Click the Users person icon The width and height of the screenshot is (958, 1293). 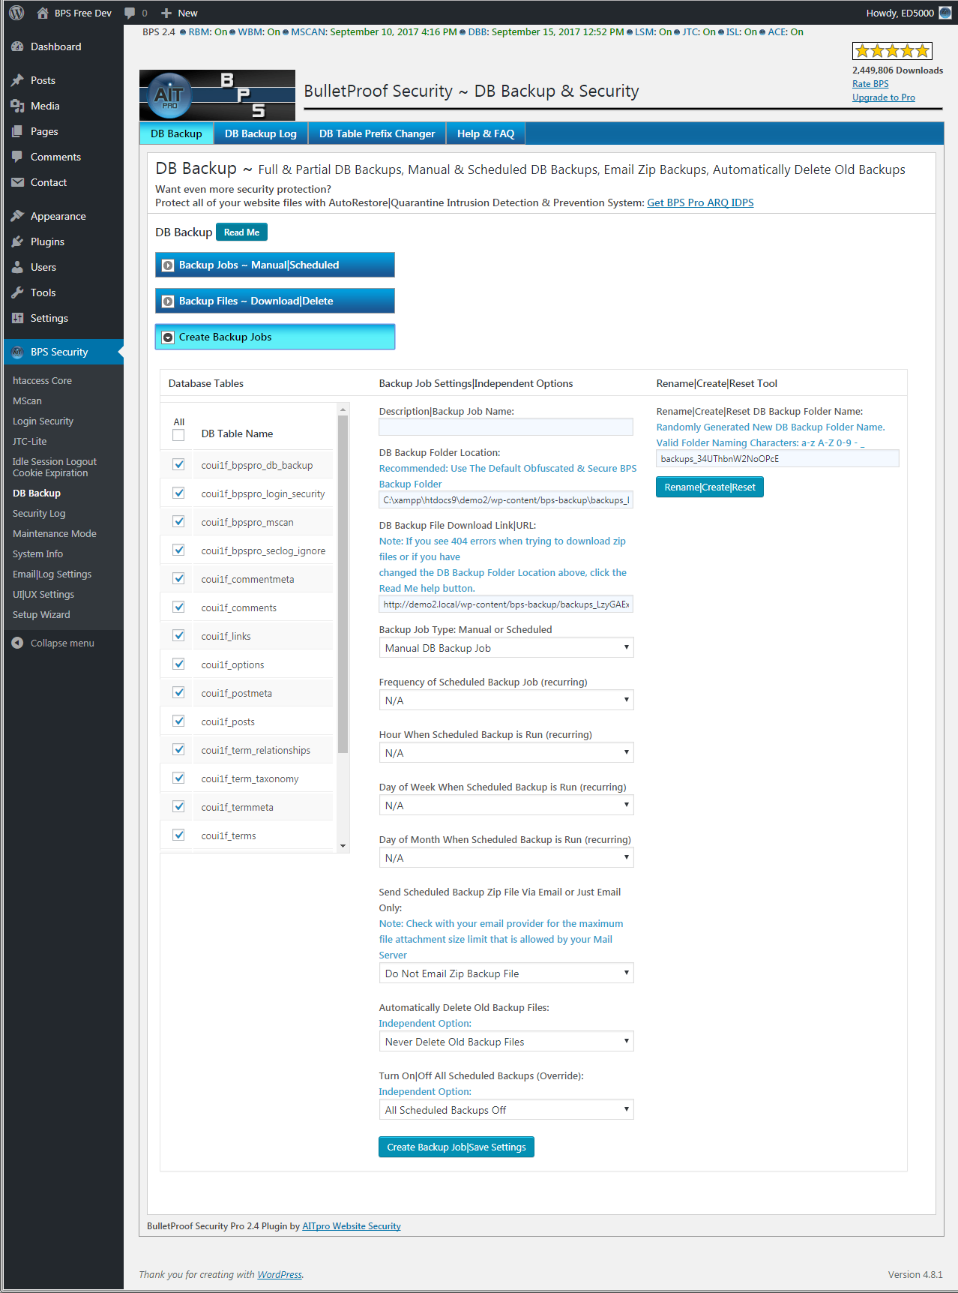coord(18,267)
